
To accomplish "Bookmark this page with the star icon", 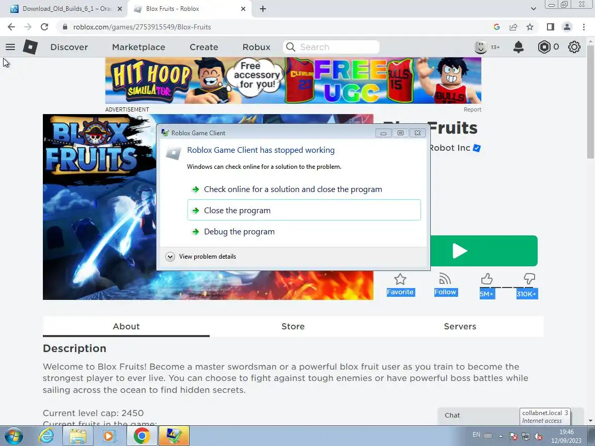I will (530, 27).
